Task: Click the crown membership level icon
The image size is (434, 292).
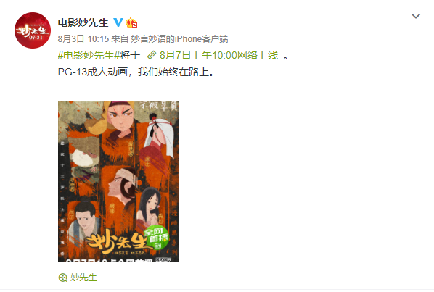Action: pyautogui.click(x=131, y=22)
